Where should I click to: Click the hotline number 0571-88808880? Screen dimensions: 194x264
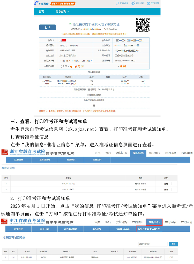[63, 4]
